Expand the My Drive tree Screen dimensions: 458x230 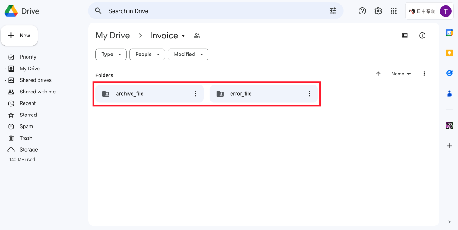5,69
